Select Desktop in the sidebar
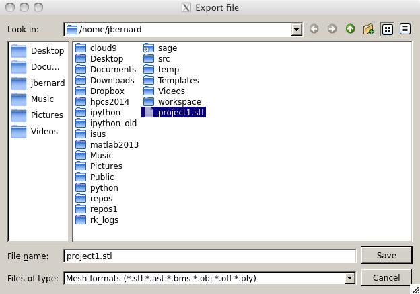 38,51
